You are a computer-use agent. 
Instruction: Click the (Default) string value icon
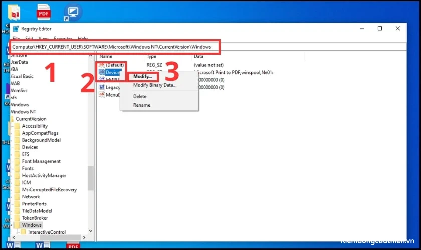pyautogui.click(x=101, y=65)
